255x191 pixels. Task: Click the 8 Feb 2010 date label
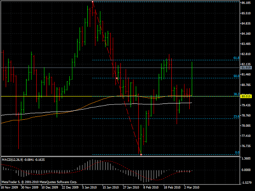[151, 187]
